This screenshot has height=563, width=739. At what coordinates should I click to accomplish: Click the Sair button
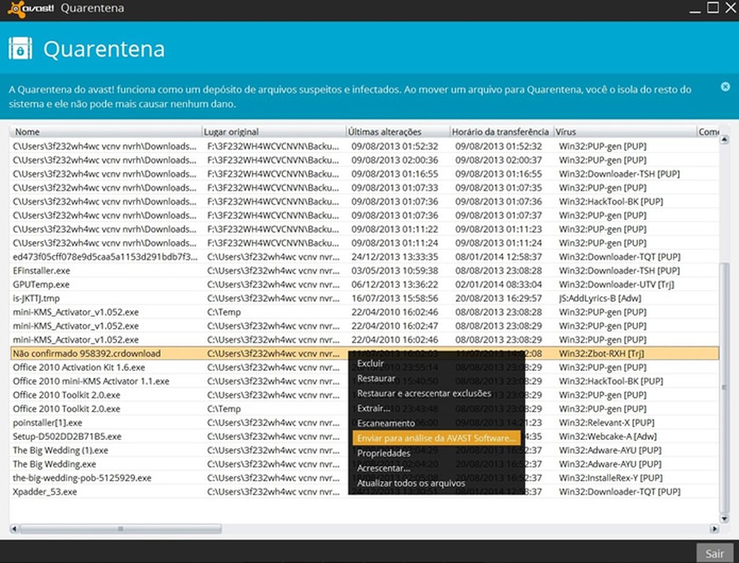(x=714, y=553)
